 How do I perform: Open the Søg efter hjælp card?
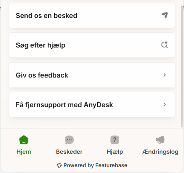[92, 45]
